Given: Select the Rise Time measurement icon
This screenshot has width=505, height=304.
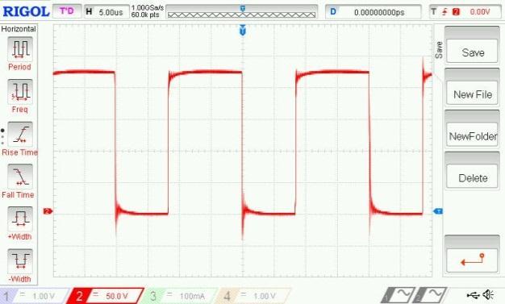Looking at the screenshot, I should click(x=20, y=135).
